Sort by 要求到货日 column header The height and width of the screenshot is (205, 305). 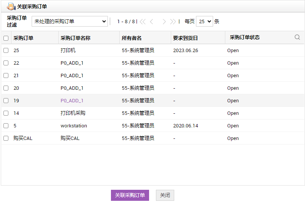point(185,38)
